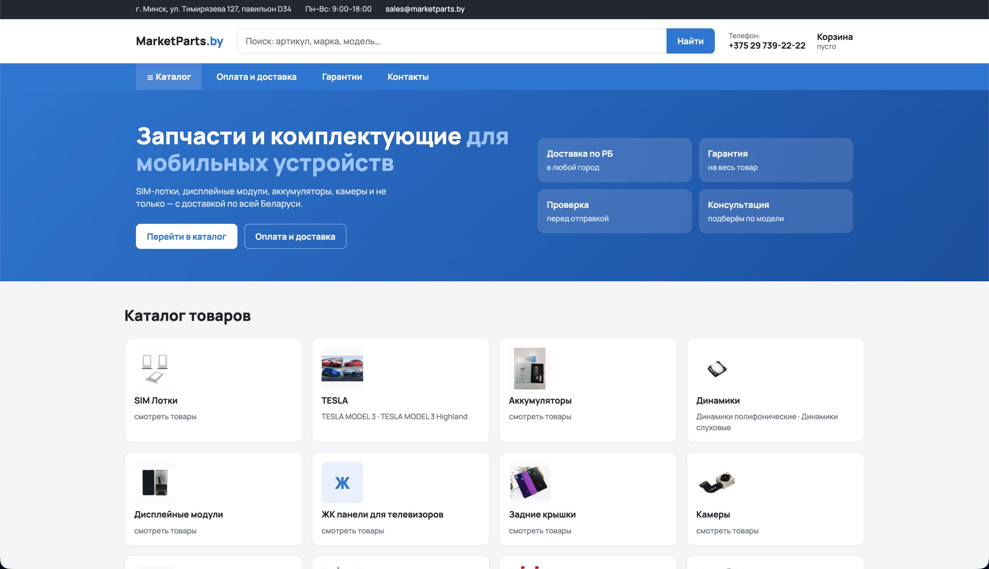
Task: Select the Проверка перед отправкой card
Action: coord(614,211)
